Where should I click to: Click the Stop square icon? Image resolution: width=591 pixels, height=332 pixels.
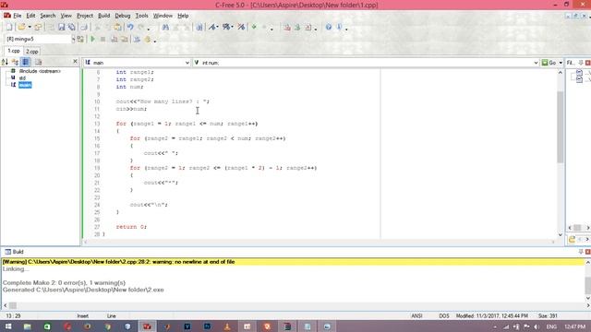[103, 39]
